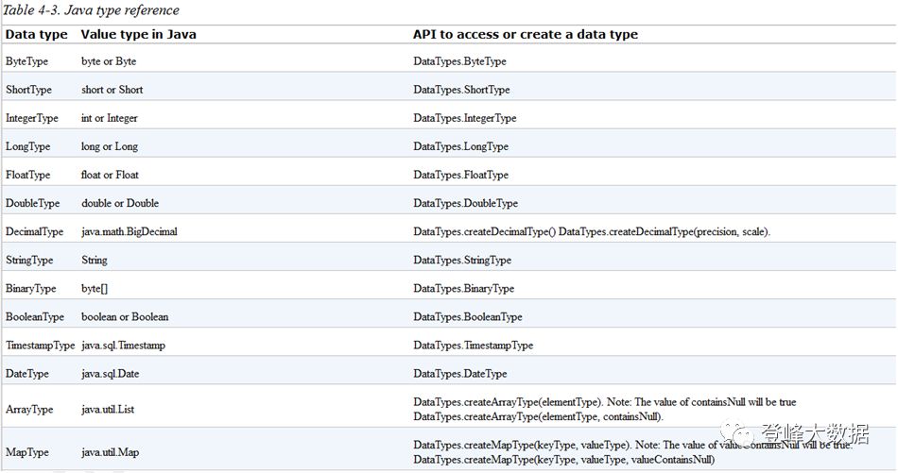The image size is (898, 473).
Task: Click the MapType cell
Action: [26, 452]
